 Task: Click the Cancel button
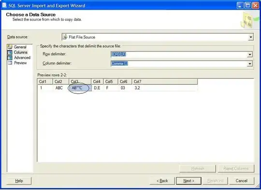pos(242,181)
